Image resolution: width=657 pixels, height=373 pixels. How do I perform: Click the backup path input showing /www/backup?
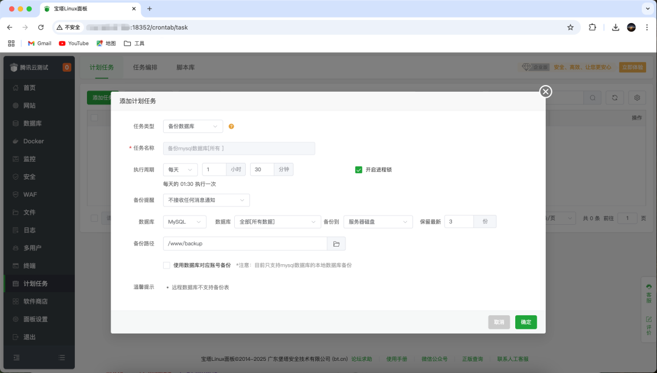point(243,242)
